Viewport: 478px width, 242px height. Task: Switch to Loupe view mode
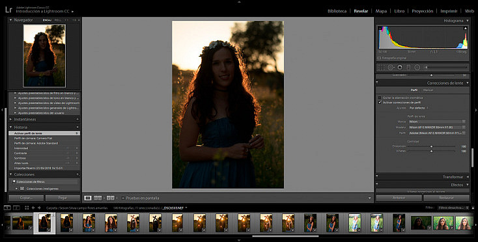(x=88, y=198)
